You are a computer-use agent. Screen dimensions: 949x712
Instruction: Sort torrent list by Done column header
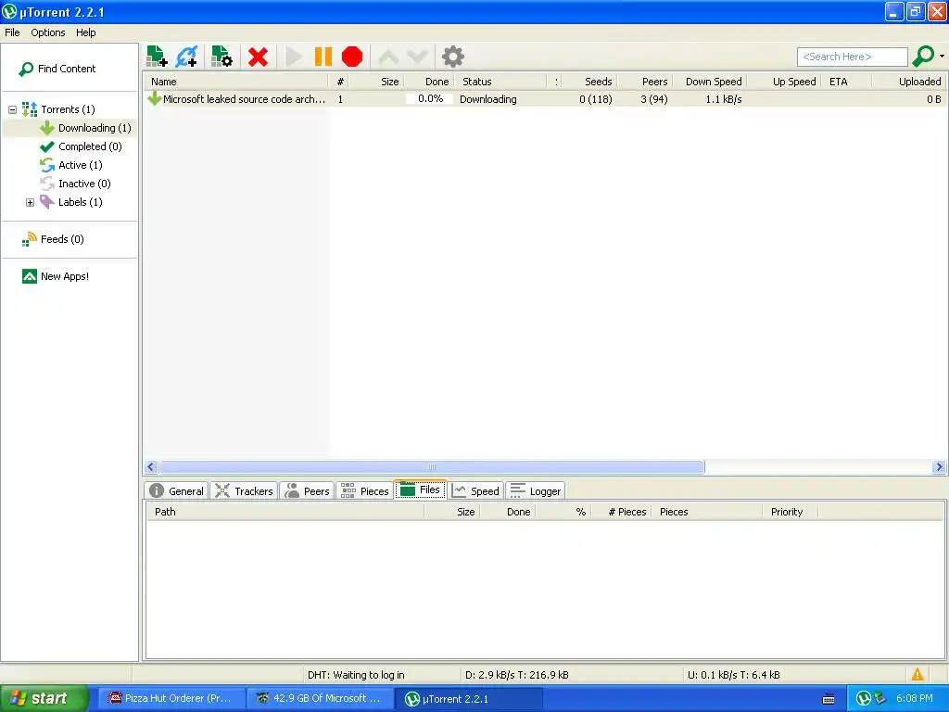428,82
